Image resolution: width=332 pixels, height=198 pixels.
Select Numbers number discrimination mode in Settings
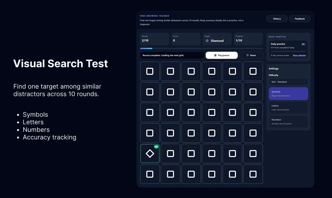pos(288,122)
